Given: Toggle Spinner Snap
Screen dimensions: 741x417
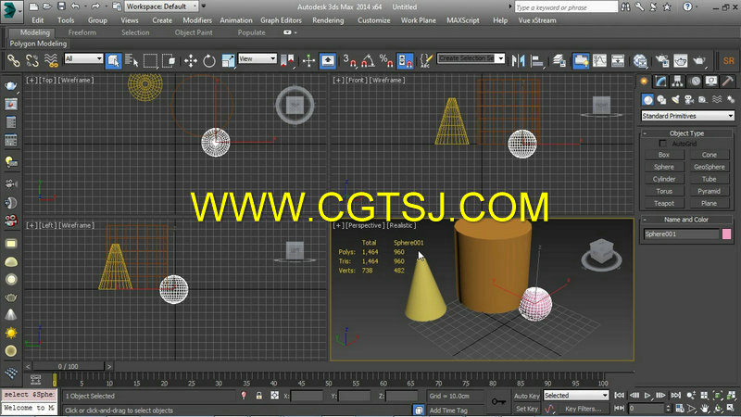Looking at the screenshot, I should [405, 60].
